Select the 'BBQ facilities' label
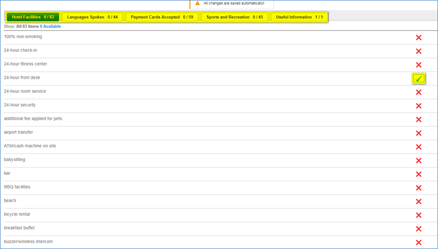This screenshot has width=438, height=249. point(17,186)
